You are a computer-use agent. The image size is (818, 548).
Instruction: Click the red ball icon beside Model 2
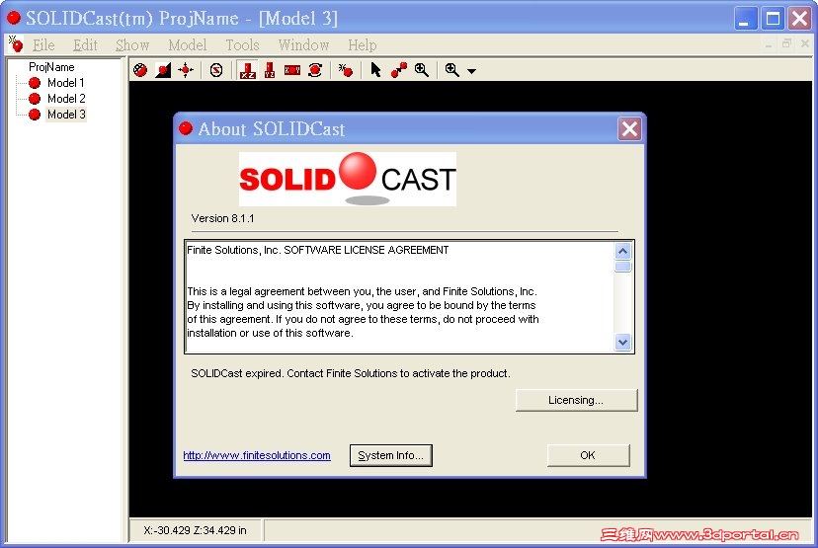[35, 98]
